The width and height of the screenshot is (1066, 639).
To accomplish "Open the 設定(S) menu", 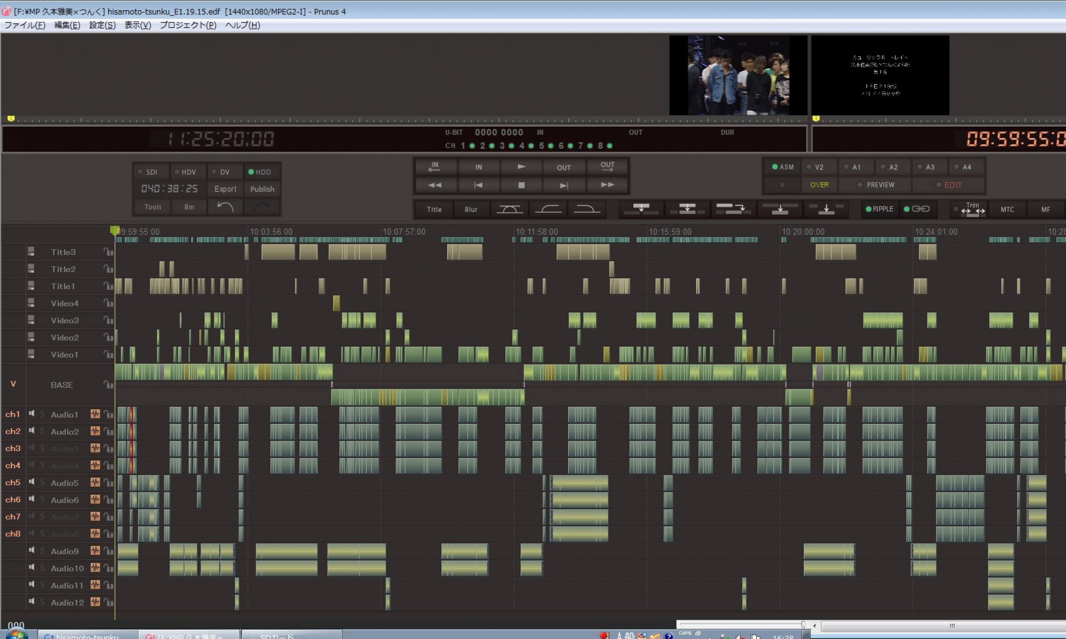I will 102,25.
